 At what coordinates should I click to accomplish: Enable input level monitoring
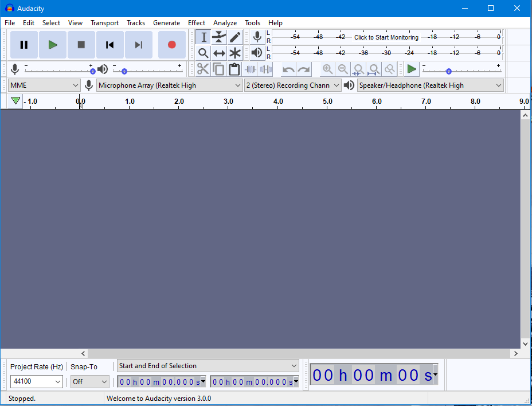386,37
